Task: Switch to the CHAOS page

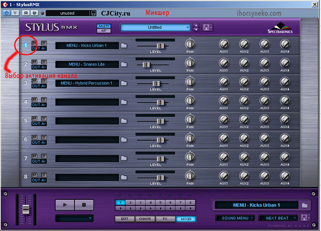Action: 145,219
